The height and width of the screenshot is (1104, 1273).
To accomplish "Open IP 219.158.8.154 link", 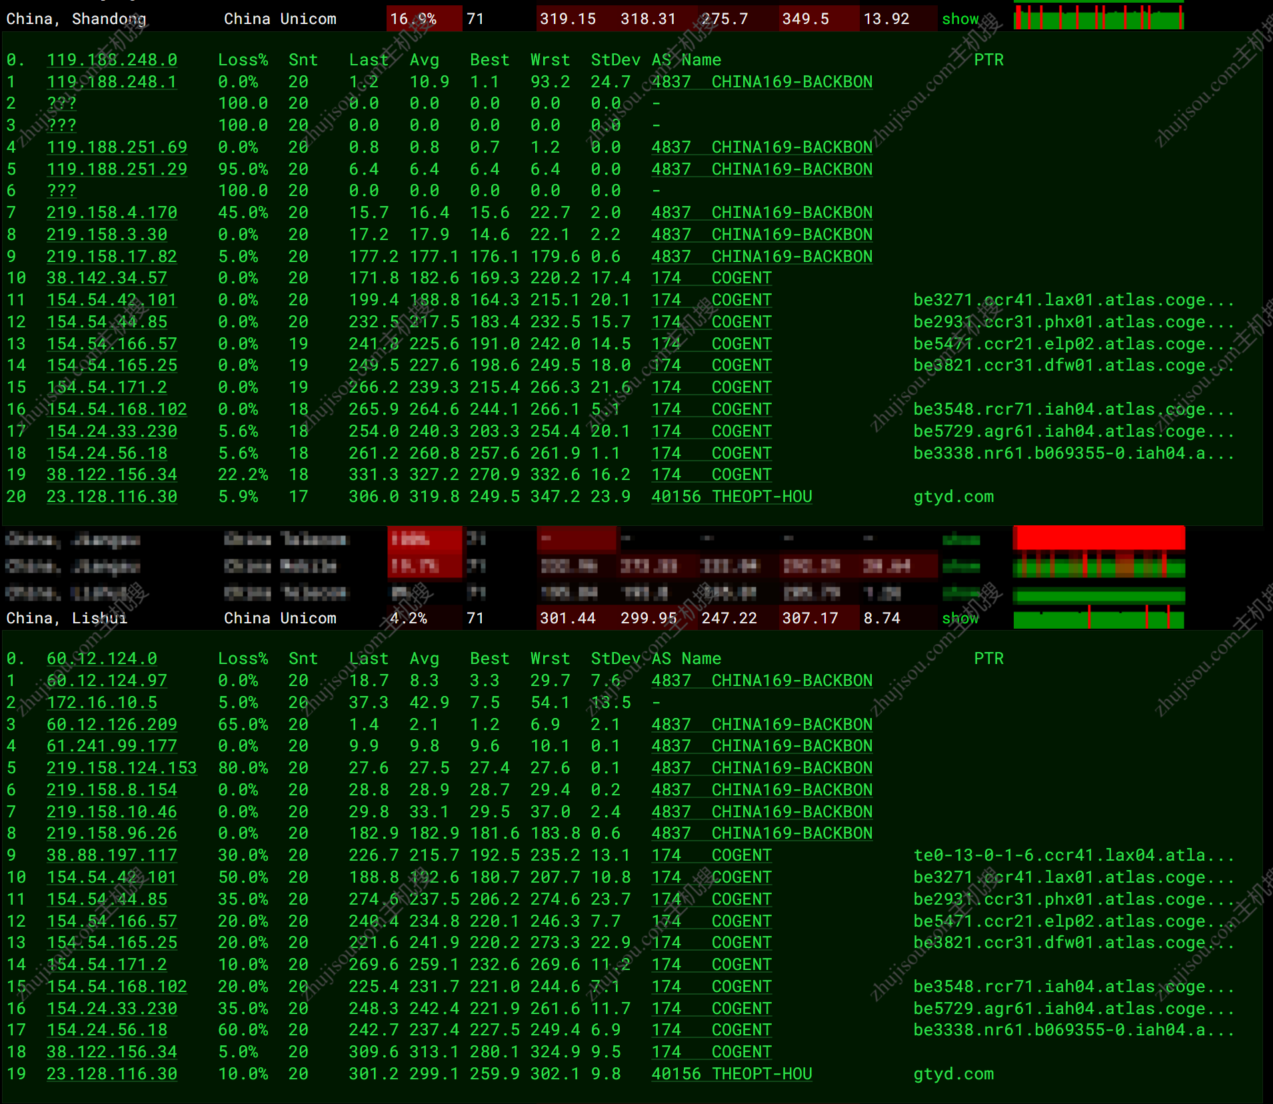I will click(x=112, y=790).
